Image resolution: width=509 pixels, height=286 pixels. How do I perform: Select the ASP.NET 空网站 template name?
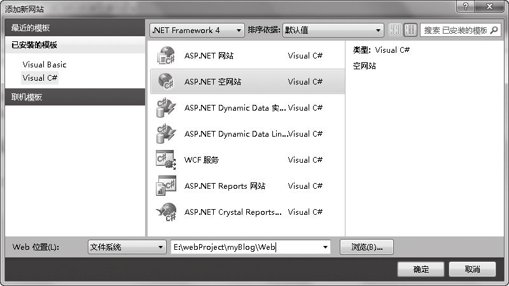(x=213, y=82)
